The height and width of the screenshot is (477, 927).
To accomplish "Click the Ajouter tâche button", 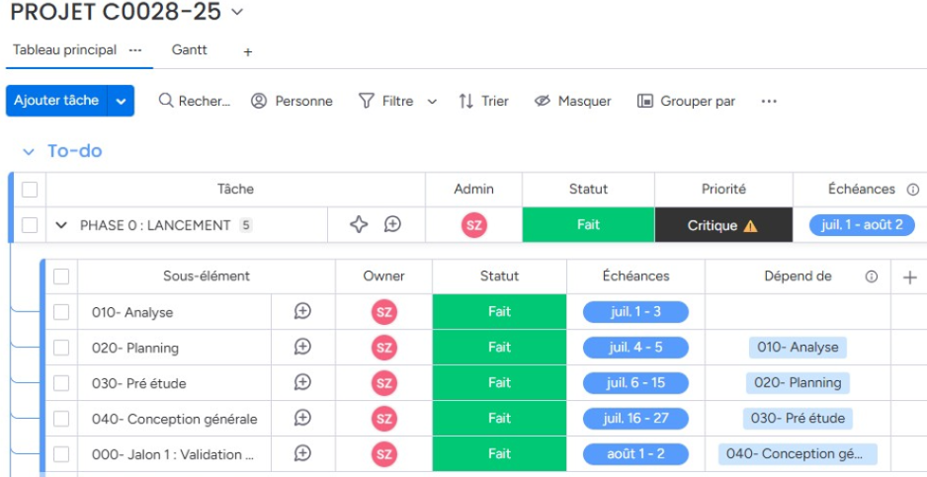I will (x=56, y=101).
